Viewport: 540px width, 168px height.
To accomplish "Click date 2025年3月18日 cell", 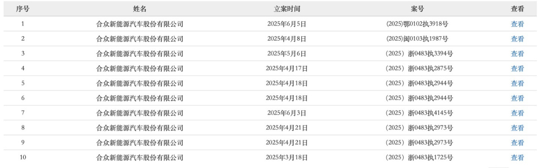I will (x=287, y=157).
